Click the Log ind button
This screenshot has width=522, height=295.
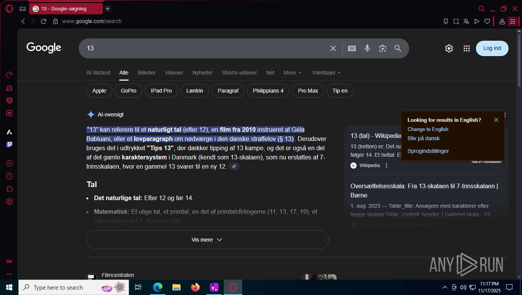pos(492,48)
